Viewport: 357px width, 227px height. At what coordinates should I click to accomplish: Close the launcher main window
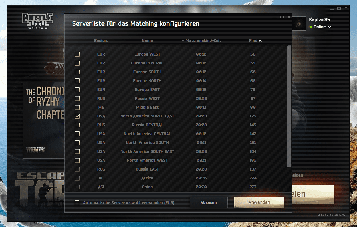[x=346, y=9]
